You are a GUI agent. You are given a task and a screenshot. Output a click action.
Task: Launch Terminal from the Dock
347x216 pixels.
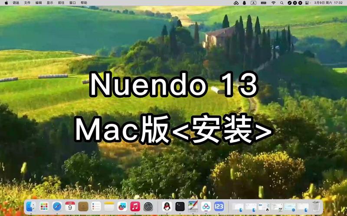pos(180,206)
